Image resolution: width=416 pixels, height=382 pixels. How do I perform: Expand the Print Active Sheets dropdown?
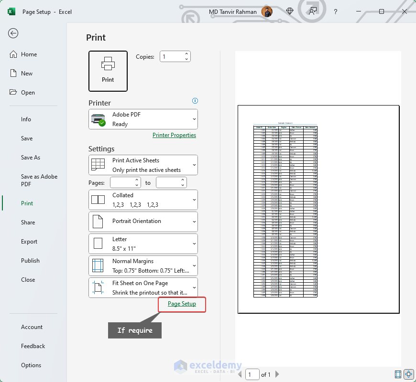(143, 165)
